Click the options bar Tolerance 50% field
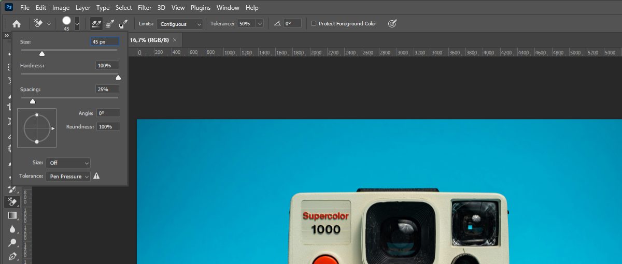The image size is (622, 264). 246,24
